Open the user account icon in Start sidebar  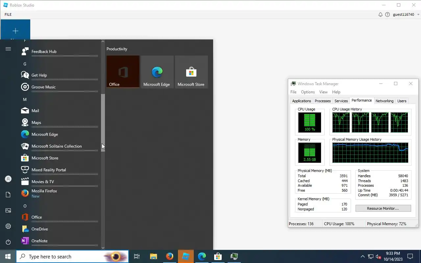(x=8, y=179)
